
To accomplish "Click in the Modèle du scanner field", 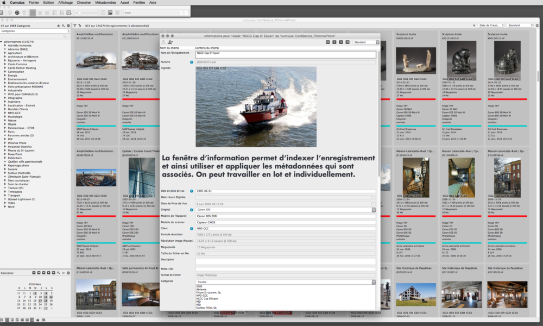I will pos(286,222).
